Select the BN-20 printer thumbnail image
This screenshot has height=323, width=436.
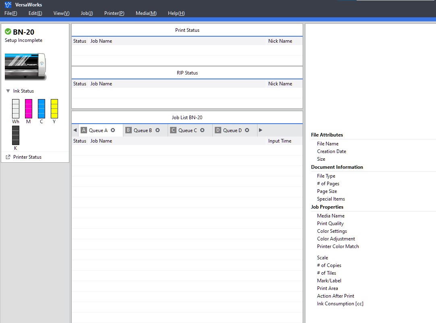[x=25, y=67]
